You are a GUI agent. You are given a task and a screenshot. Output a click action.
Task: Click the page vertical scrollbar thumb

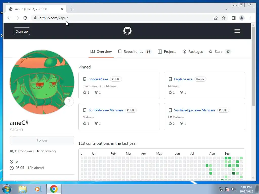coord(253,66)
